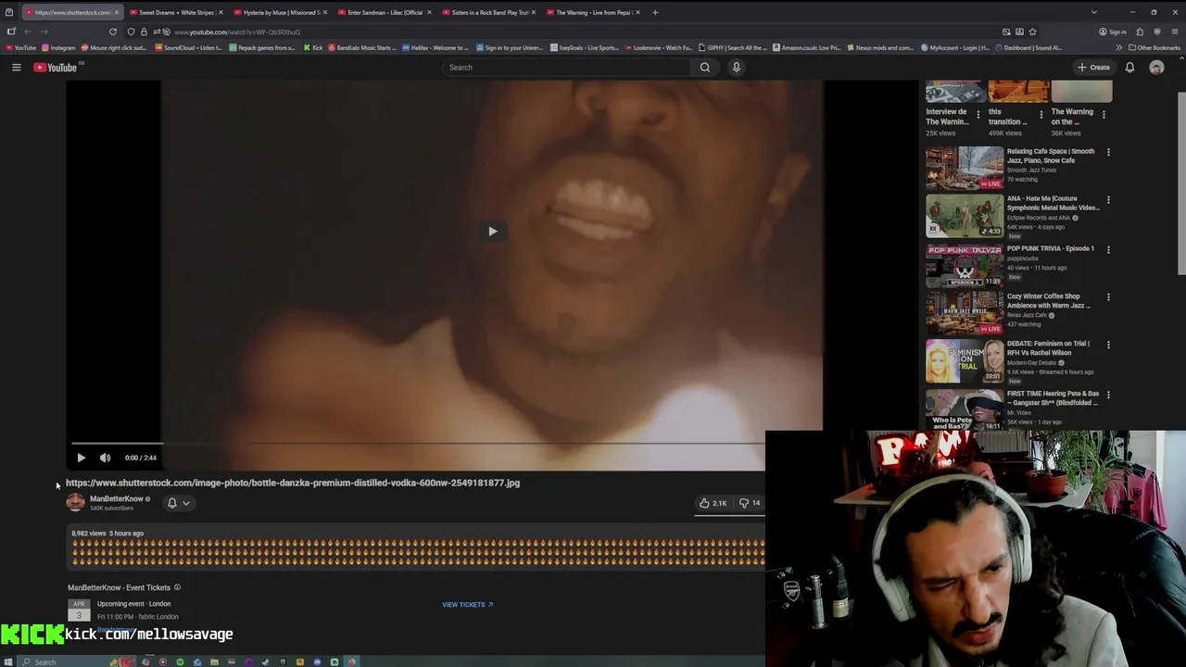Switch to Enter Sandman Liliac tab

pyautogui.click(x=385, y=12)
